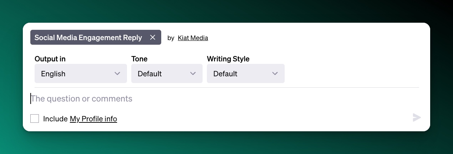Click the send arrow icon

(x=417, y=118)
